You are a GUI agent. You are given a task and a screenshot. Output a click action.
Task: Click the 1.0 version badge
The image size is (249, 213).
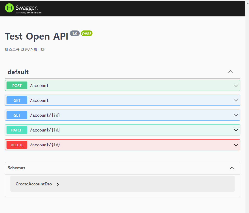coord(74,33)
